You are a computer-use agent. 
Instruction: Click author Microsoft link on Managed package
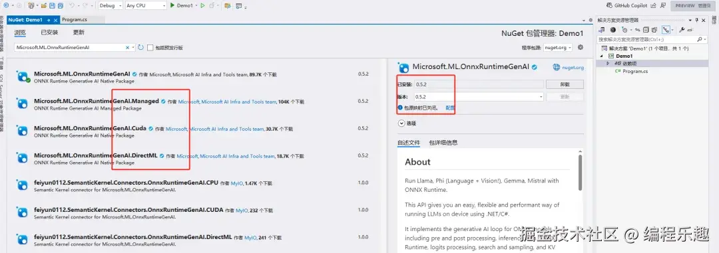(189, 102)
